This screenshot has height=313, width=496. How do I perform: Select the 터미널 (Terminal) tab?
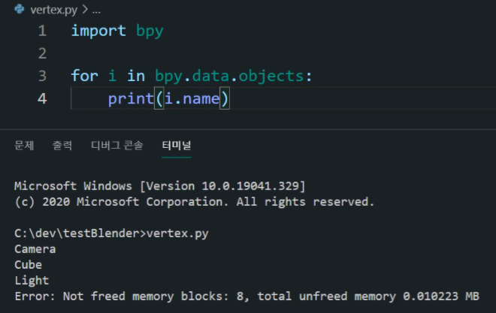click(x=176, y=146)
